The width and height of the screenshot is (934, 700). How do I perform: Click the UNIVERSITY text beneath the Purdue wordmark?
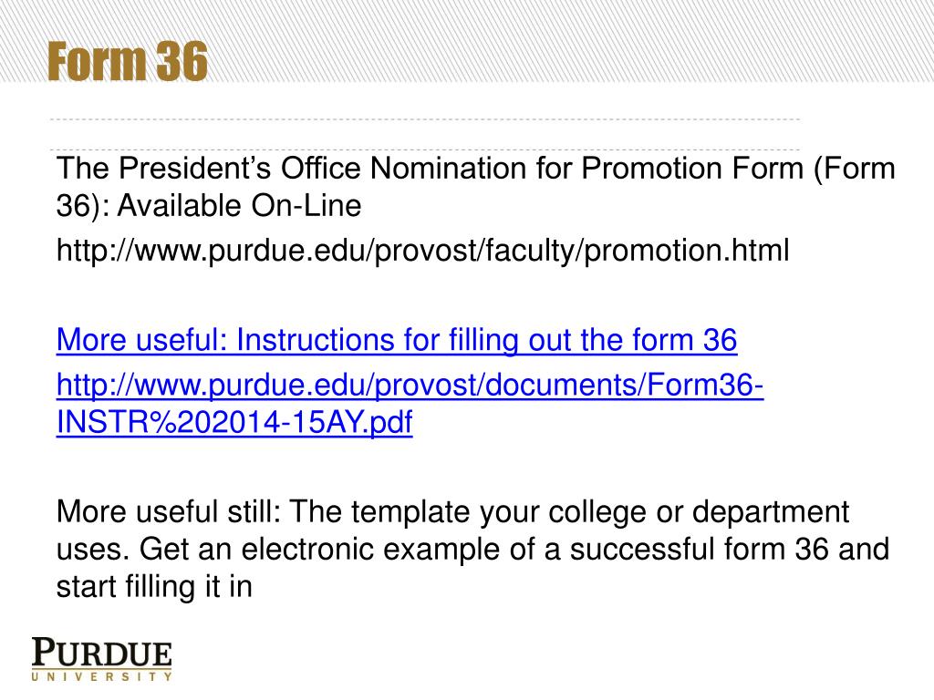point(102,677)
